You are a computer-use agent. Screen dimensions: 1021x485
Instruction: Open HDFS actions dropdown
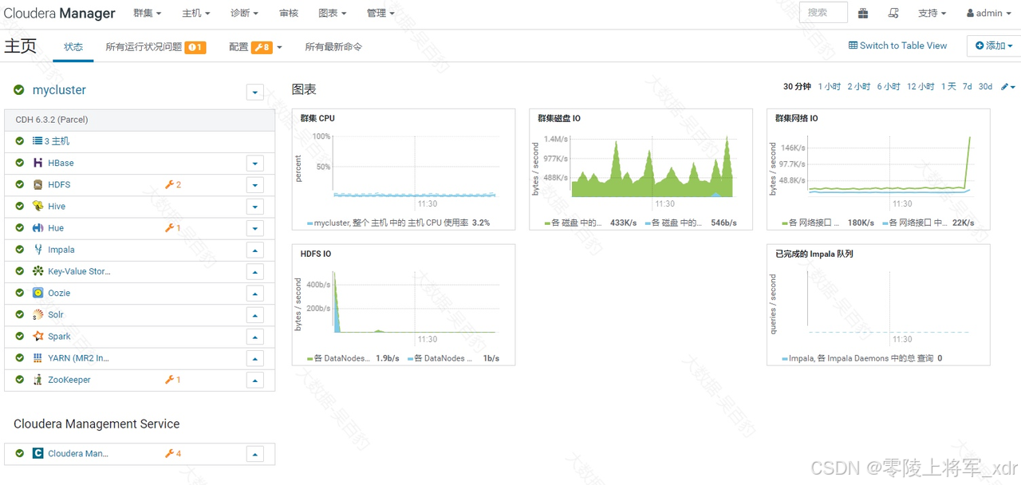255,185
